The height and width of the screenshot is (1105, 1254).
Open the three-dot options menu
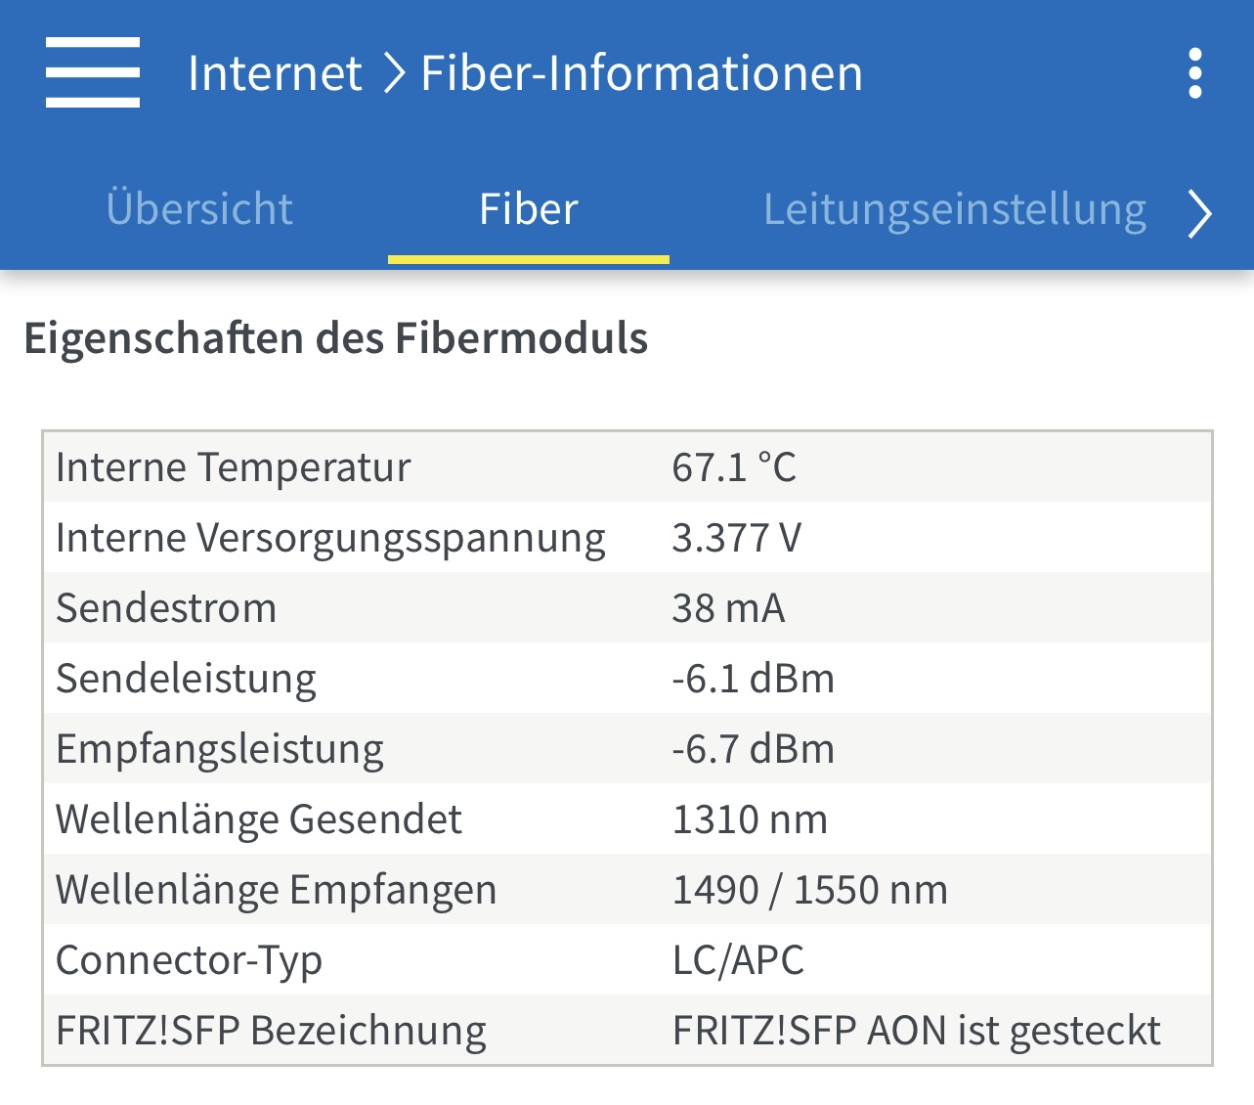coord(1194,73)
